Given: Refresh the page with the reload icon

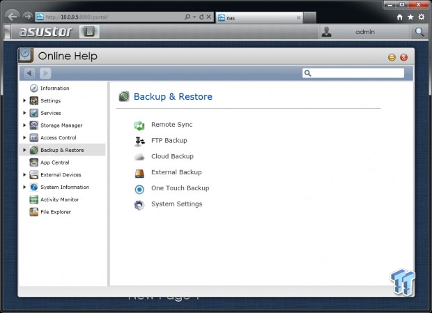Looking at the screenshot, I should [x=201, y=17].
